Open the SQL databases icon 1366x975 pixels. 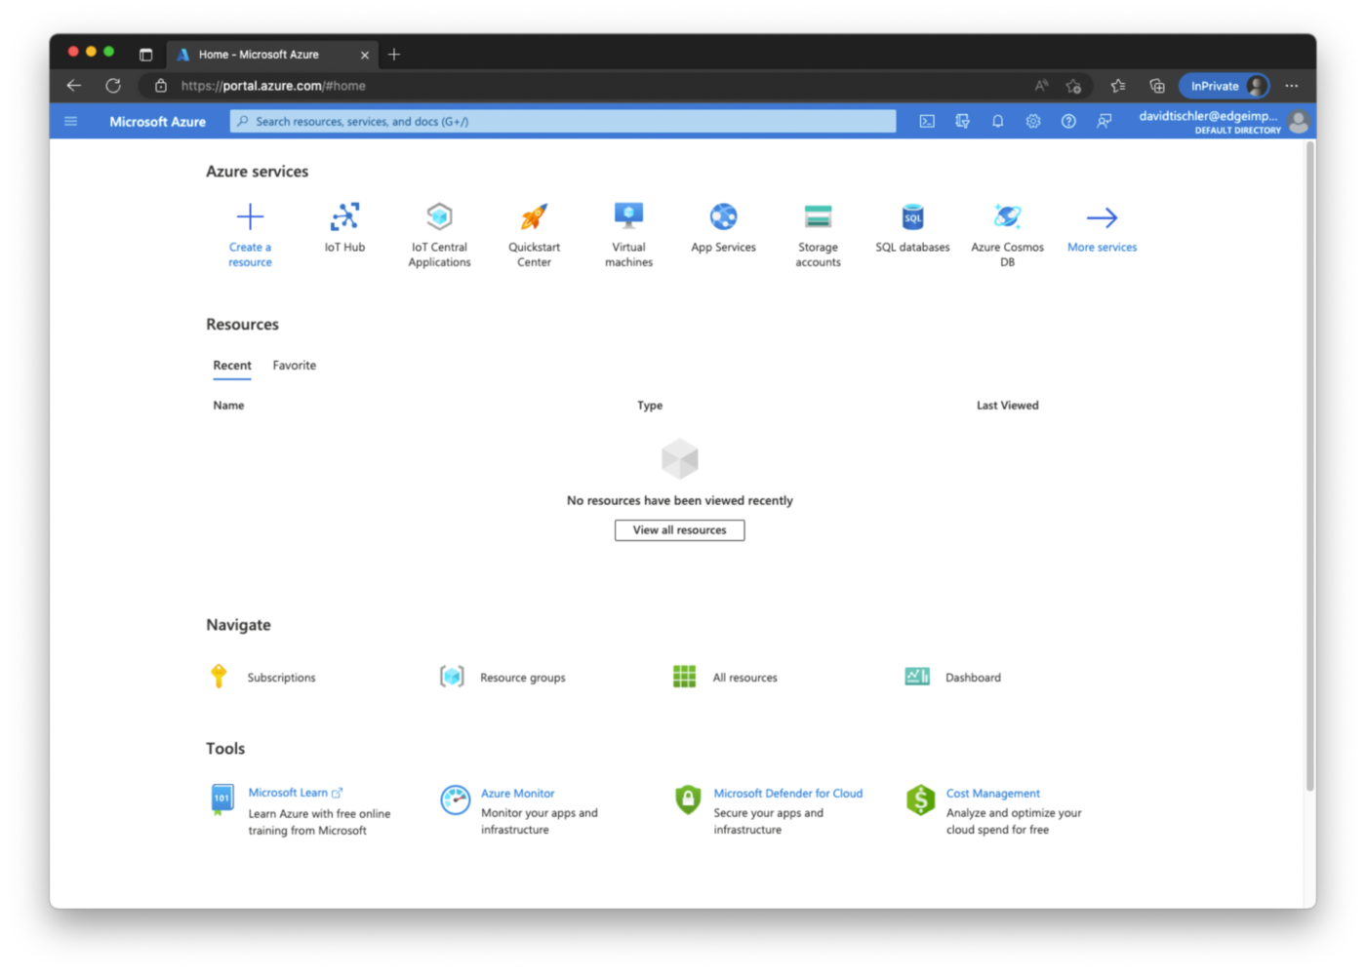[912, 216]
